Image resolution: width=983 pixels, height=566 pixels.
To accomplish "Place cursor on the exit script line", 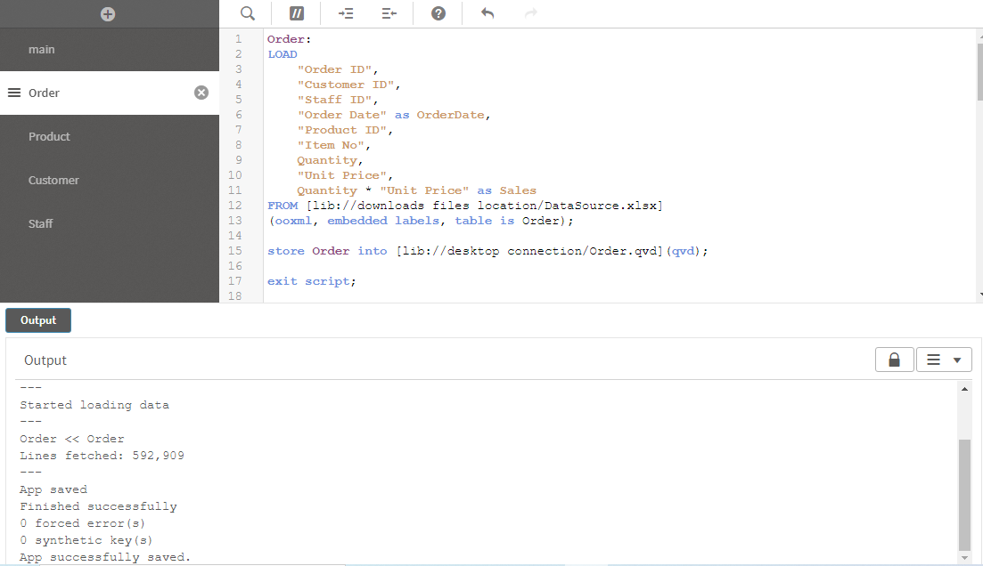I will [312, 281].
